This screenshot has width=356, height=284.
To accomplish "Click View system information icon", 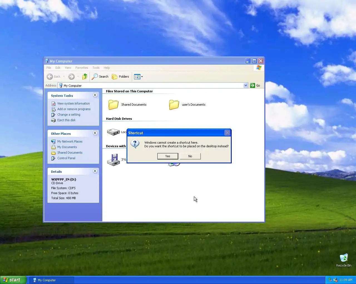I will click(53, 103).
